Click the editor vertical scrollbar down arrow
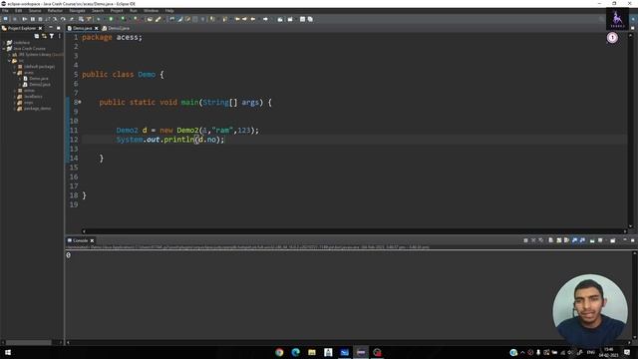Image resolution: width=638 pixels, height=359 pixels. tap(630, 226)
